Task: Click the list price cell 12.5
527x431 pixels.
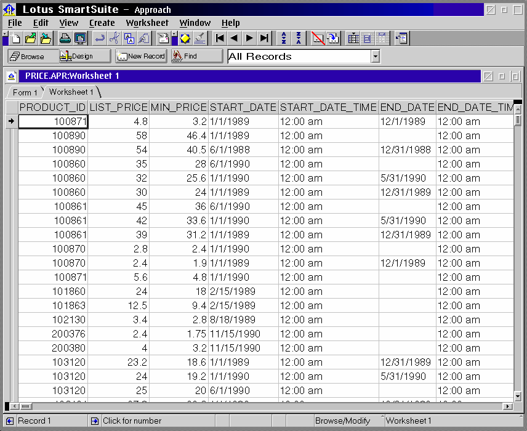Action: (x=119, y=305)
